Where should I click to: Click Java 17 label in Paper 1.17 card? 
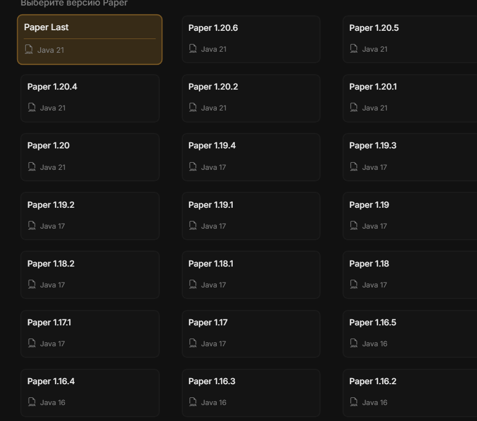[x=214, y=344]
